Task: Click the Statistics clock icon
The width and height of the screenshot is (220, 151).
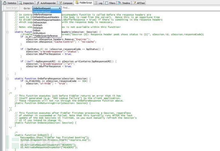Action: 5,3
